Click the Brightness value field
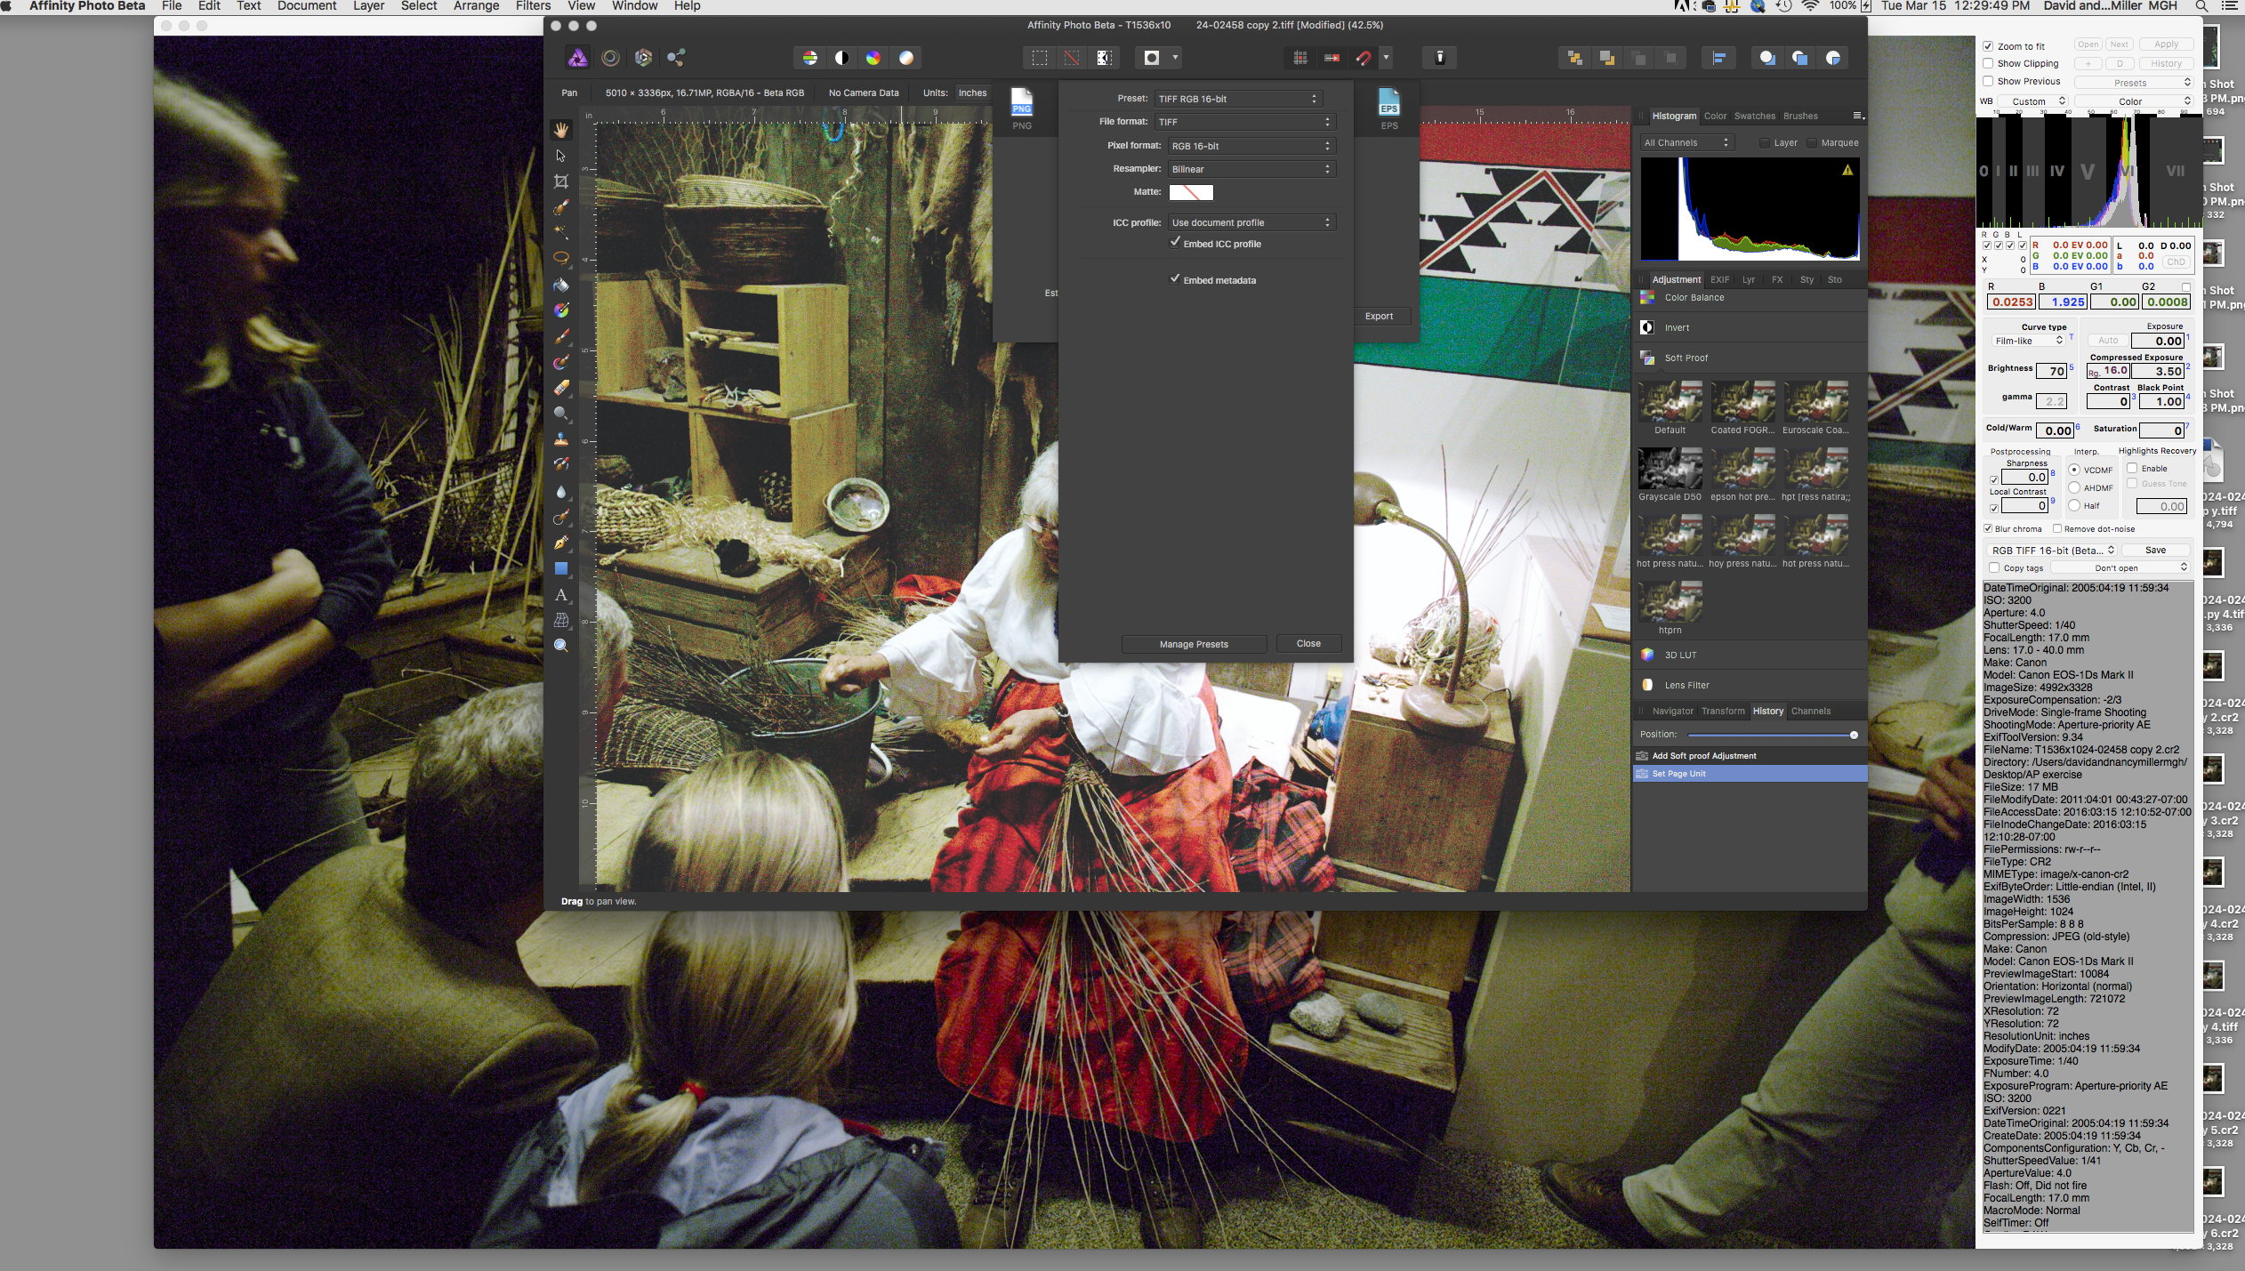The height and width of the screenshot is (1271, 2245). (x=2051, y=371)
